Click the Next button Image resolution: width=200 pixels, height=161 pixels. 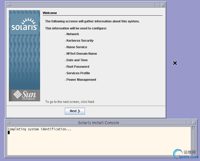coord(75,111)
